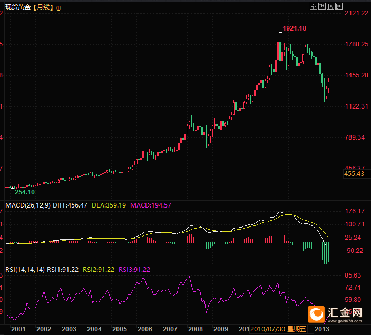
Task: Click the crosshair cursor icon in top toolbar
Action: pyautogui.click(x=313, y=6)
